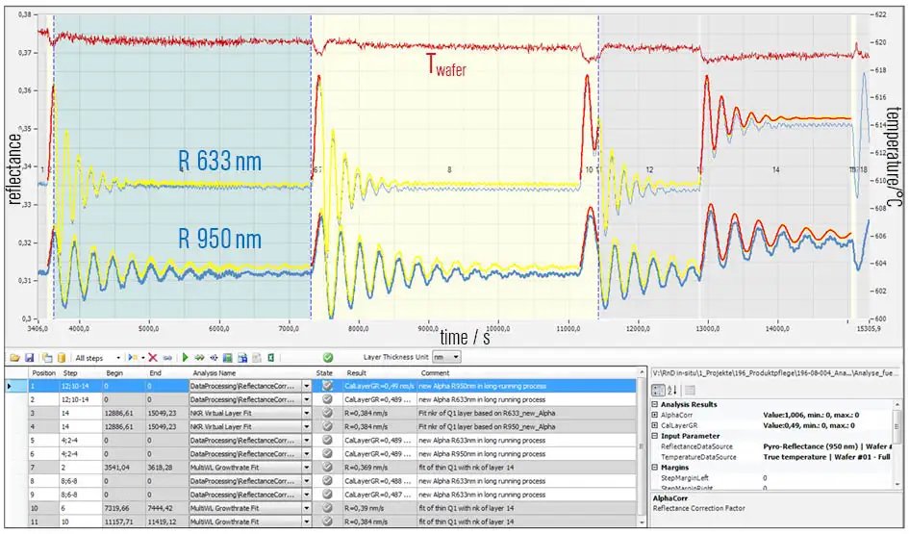Click the yellow database cylinder icon
The height and width of the screenshot is (534, 909).
61,358
